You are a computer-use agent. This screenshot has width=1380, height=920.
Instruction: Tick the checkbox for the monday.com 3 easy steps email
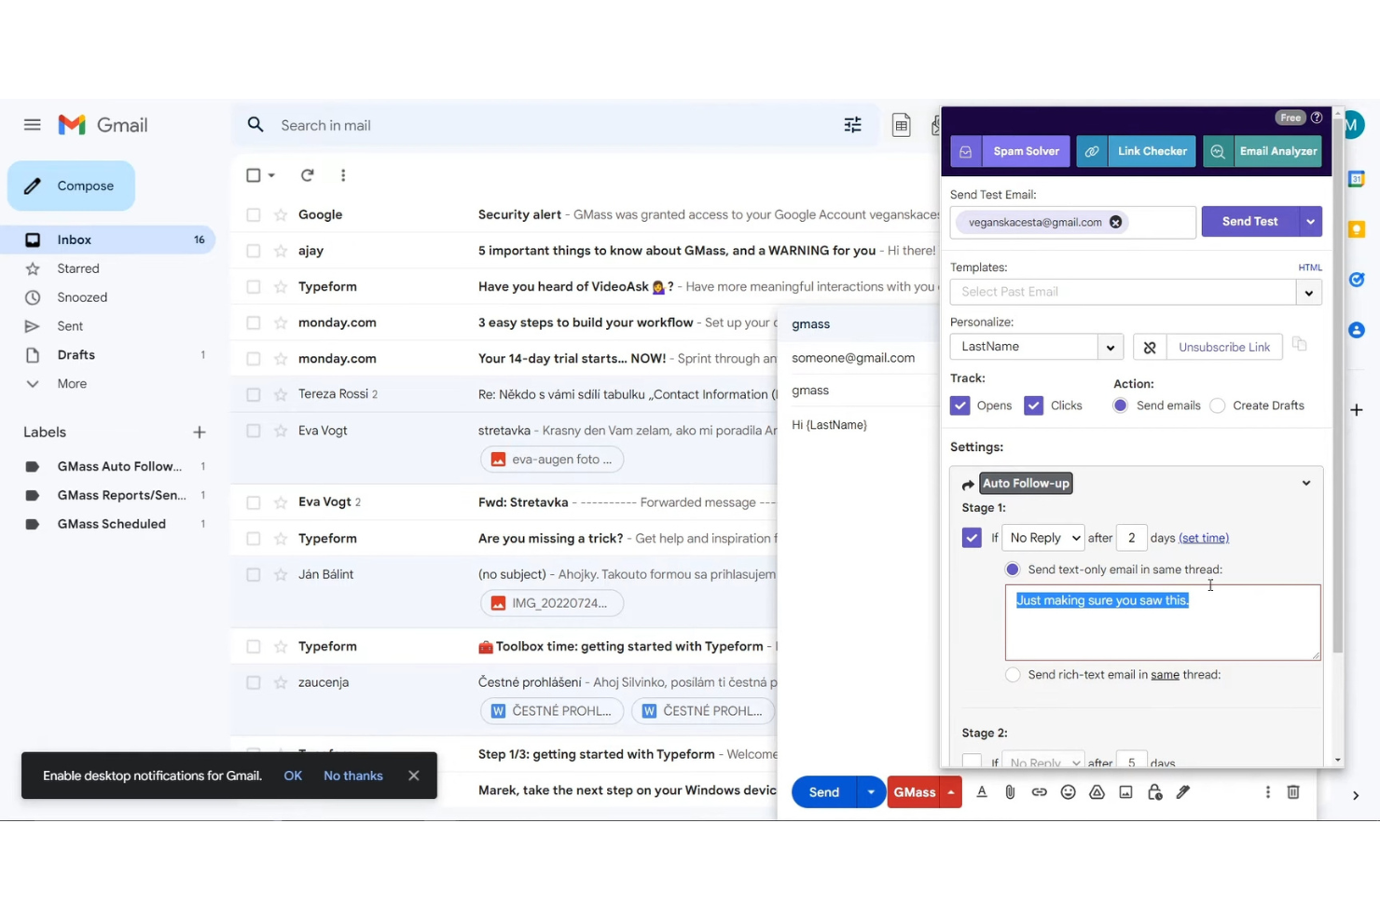(x=253, y=323)
